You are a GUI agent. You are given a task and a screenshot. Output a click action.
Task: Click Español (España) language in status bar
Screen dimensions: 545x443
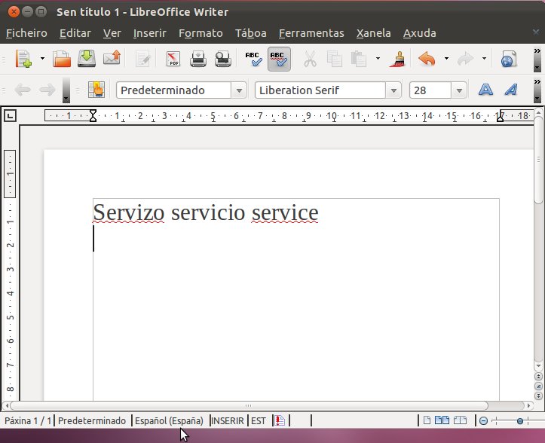[170, 420]
